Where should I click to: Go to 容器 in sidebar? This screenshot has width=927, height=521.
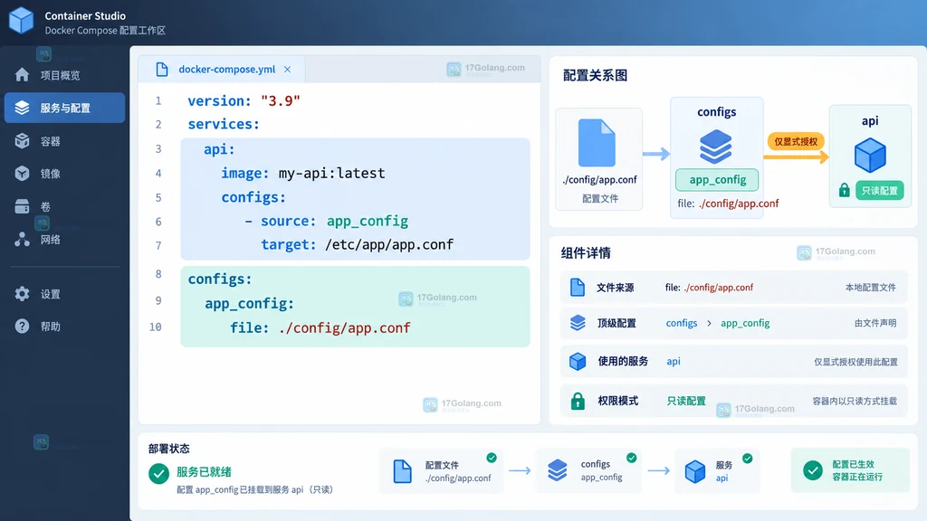(51, 141)
